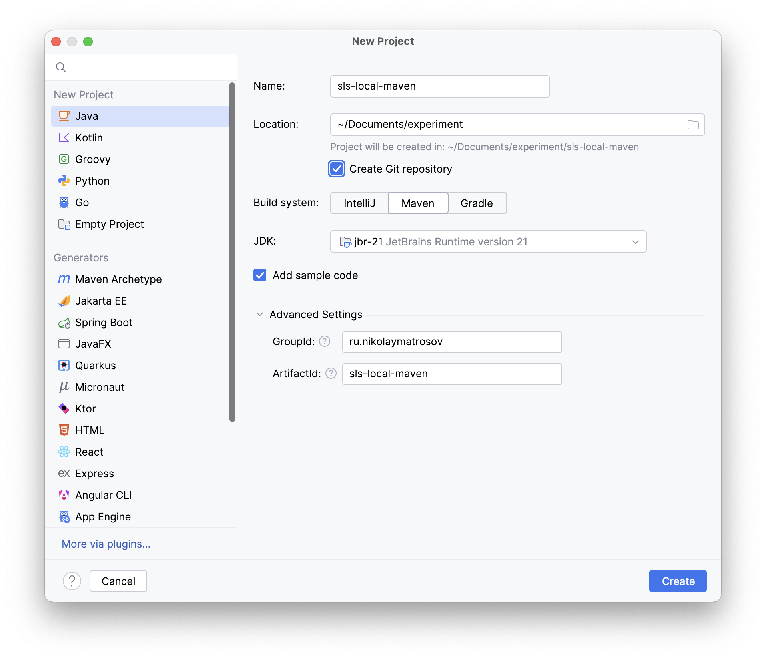
Task: Open the JDK dropdown
Action: pyautogui.click(x=488, y=241)
